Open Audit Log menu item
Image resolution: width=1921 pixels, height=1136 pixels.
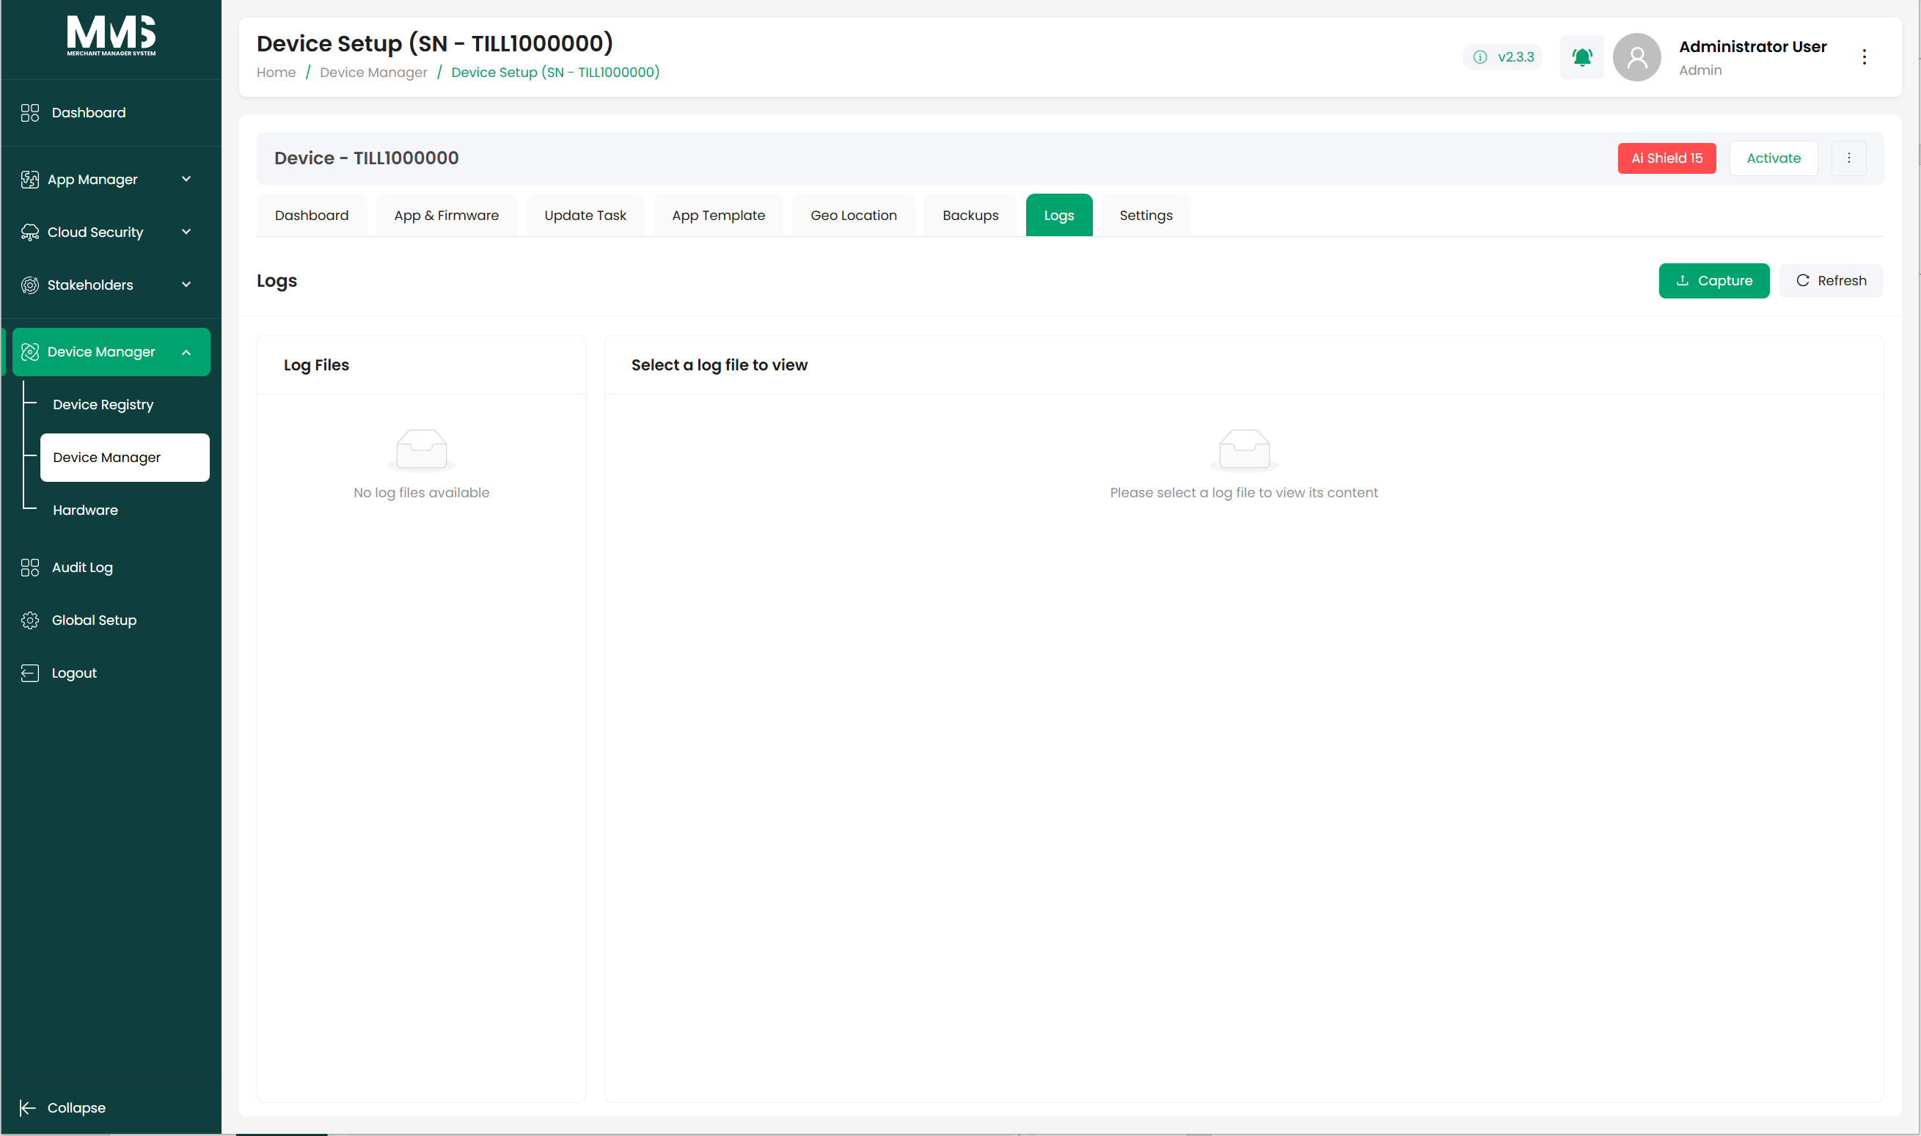click(82, 567)
